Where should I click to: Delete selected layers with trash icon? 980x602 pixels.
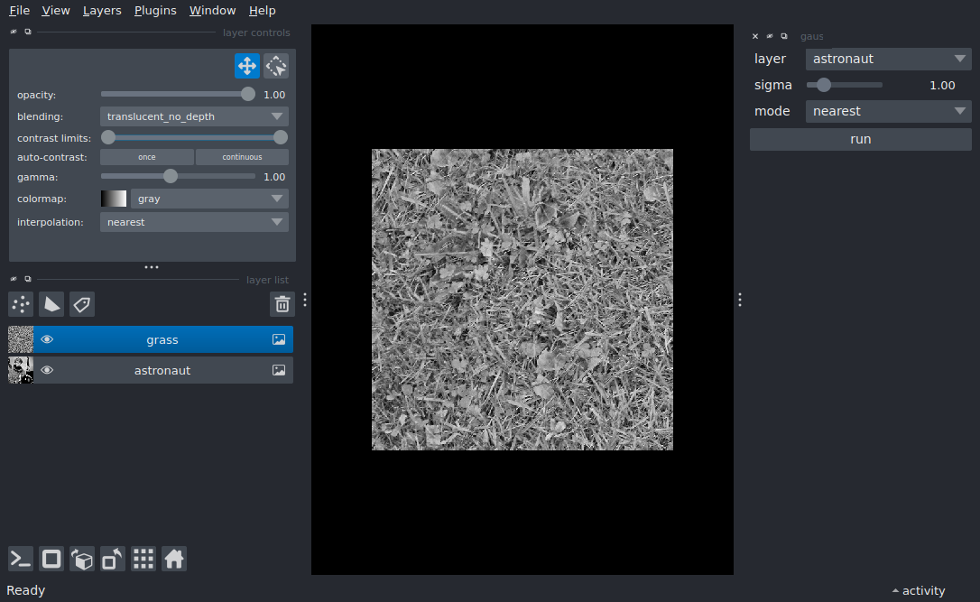tap(282, 304)
